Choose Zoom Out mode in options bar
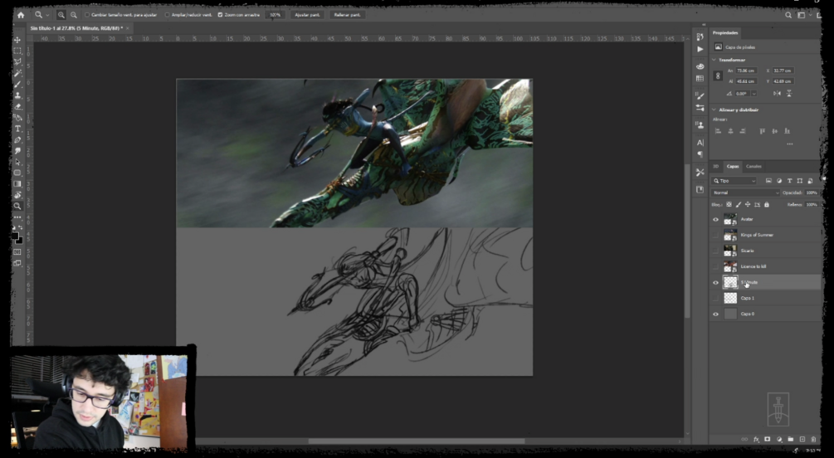Screen dimensions: 834x458 tap(73, 15)
